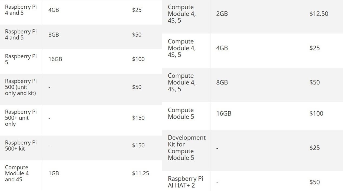Viewport: 343px width, 191px height.
Task: Click the $25 price for the Development Kit
Action: (x=314, y=148)
